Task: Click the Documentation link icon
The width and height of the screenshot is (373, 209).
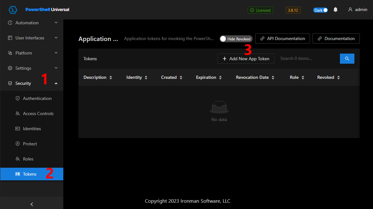Action: click(x=320, y=38)
